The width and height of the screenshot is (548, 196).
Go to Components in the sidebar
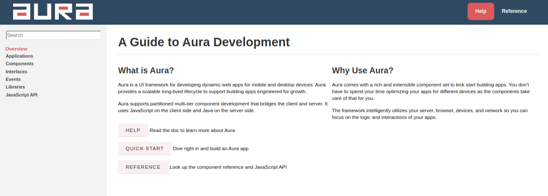coord(19,64)
